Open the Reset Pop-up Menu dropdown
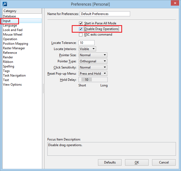 point(93,74)
